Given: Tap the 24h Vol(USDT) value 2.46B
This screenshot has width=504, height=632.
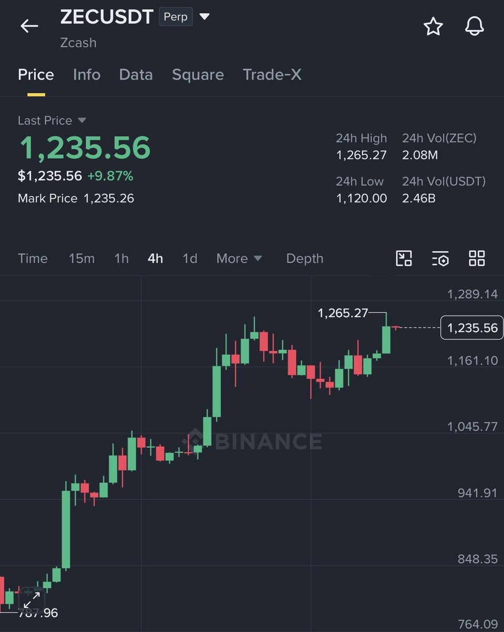Looking at the screenshot, I should tap(419, 199).
